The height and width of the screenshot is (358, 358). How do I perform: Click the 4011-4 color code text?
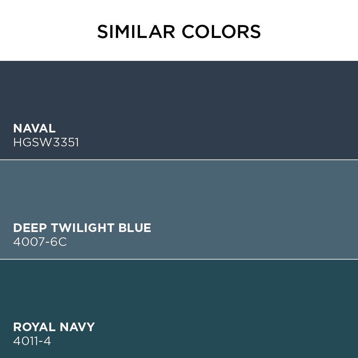32,341
